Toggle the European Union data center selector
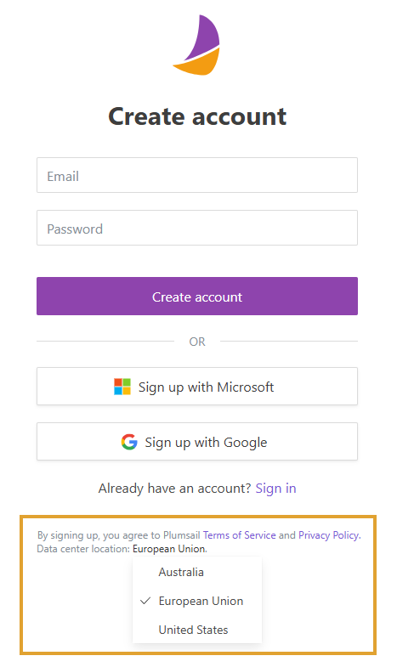Viewport: 397px width, 667px height. (169, 549)
